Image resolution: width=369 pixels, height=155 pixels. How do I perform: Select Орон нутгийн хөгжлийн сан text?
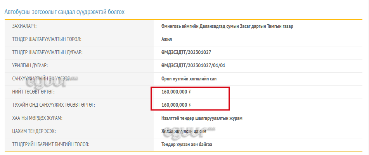(189, 79)
